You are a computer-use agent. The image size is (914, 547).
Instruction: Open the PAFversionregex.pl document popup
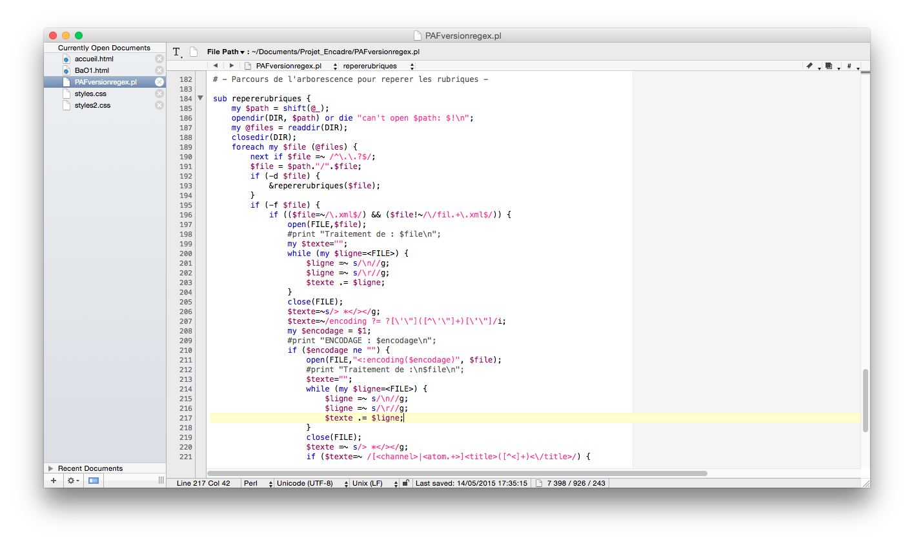291,66
